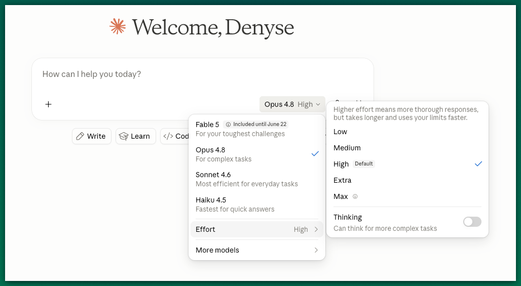This screenshot has height=286, width=521.
Task: Click the Default badge beside High
Action: click(364, 164)
